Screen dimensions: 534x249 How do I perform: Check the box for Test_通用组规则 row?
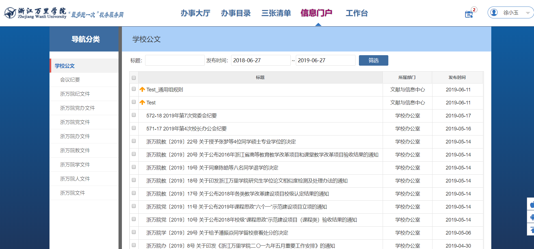[134, 89]
